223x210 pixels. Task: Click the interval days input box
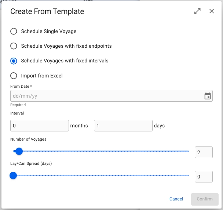pyautogui.click(x=123, y=126)
